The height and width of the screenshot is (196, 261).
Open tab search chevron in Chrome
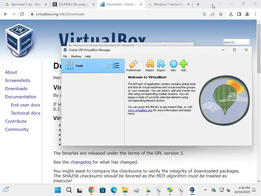[x=220, y=4]
